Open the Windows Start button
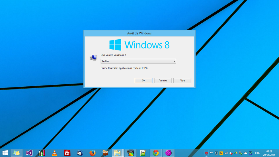This screenshot has width=279, height=157. point(5,153)
